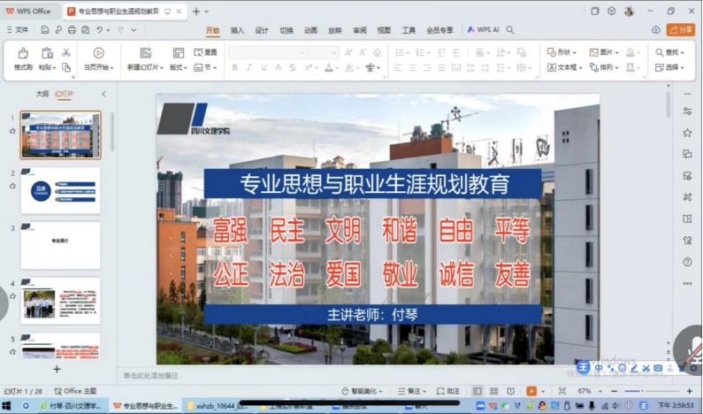
Task: Open the Shapes (形状) dropdown
Action: [x=562, y=52]
